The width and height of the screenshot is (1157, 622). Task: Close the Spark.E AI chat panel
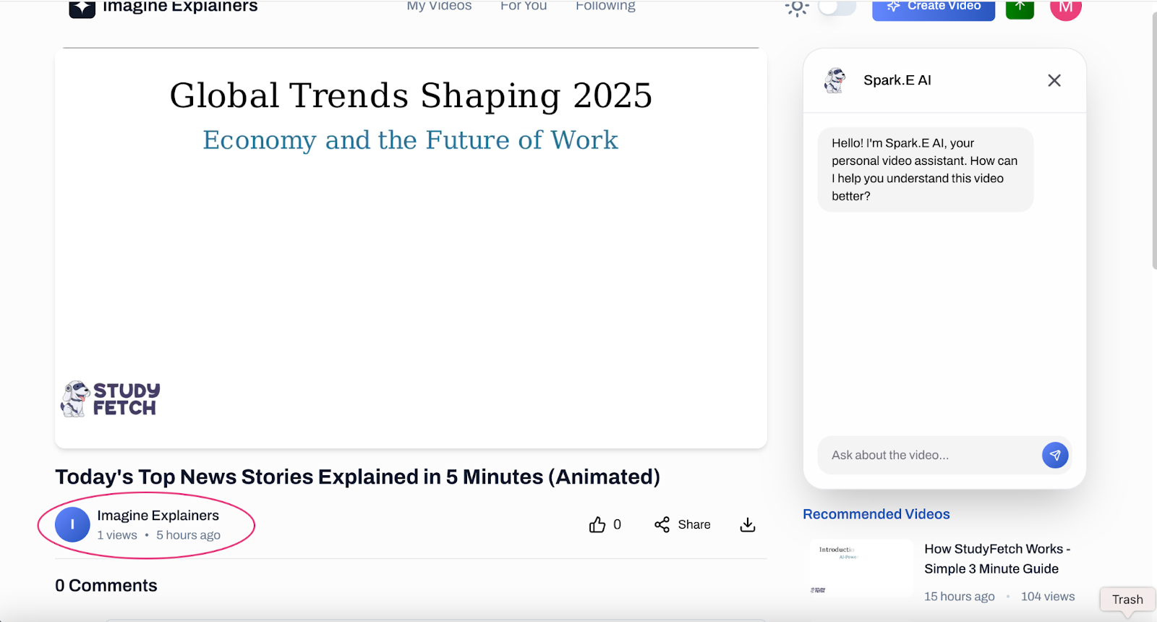[1054, 80]
